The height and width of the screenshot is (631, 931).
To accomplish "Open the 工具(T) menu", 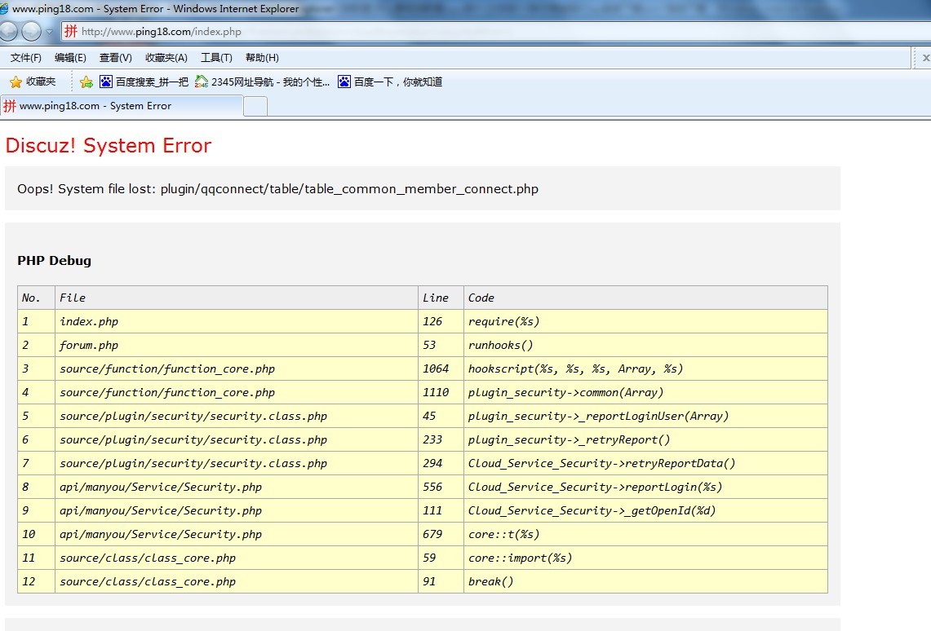I will coord(216,58).
